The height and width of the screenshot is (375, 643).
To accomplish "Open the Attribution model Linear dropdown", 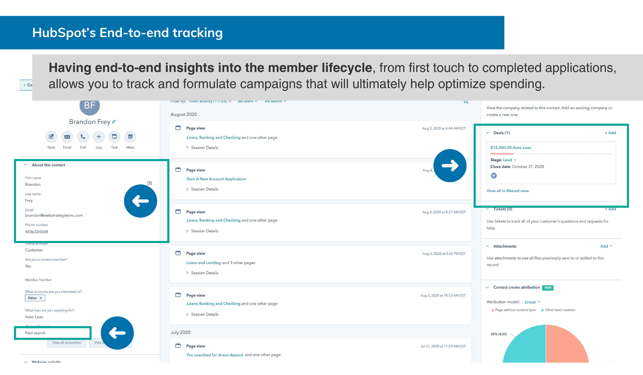I will tap(532, 302).
